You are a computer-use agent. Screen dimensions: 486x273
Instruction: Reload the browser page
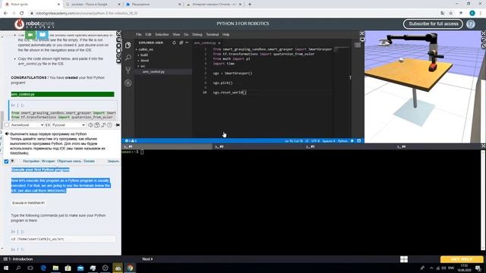[22, 14]
